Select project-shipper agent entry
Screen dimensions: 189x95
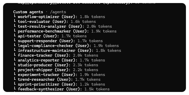[x=56, y=70]
